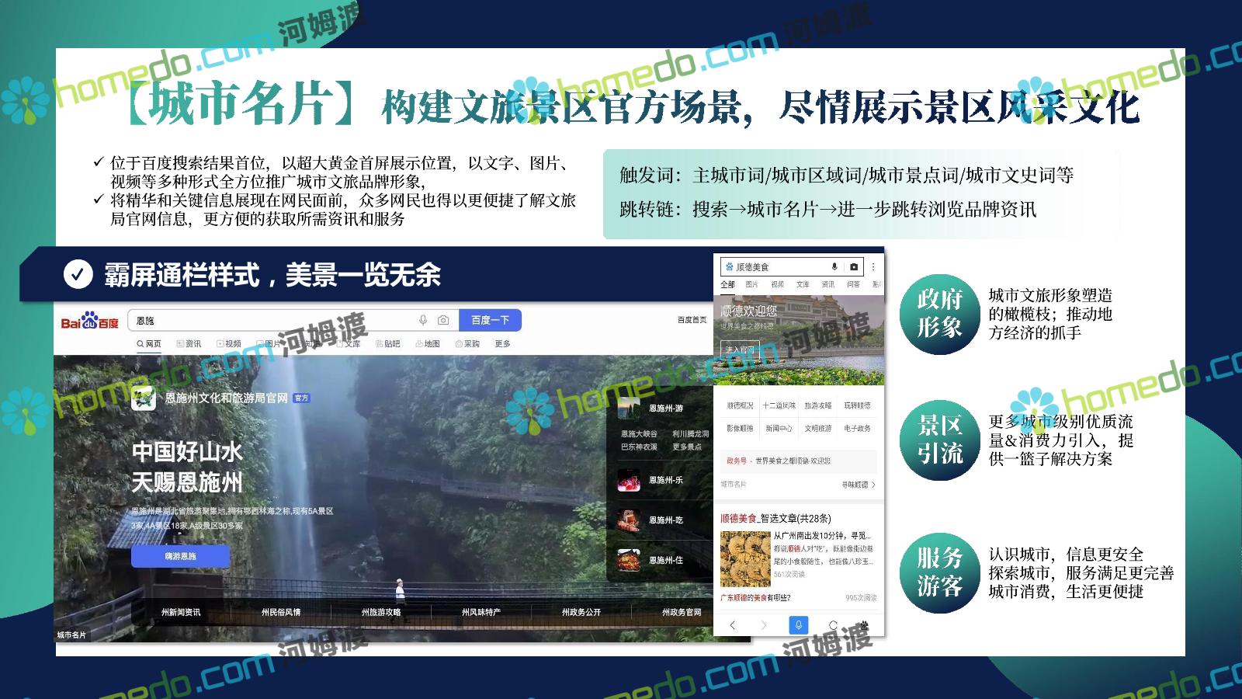Click the desktop search input containing 恩施
Screen dimensions: 1242x699
(x=272, y=320)
